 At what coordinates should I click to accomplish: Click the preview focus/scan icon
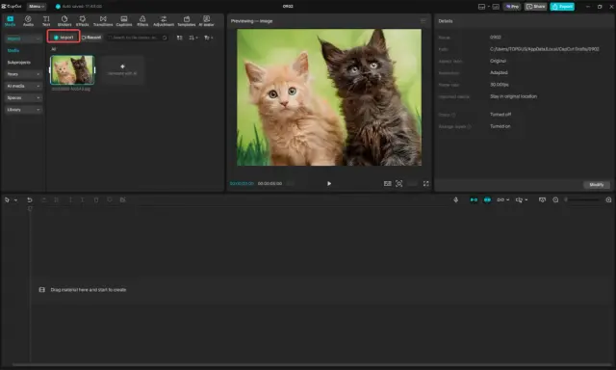398,184
